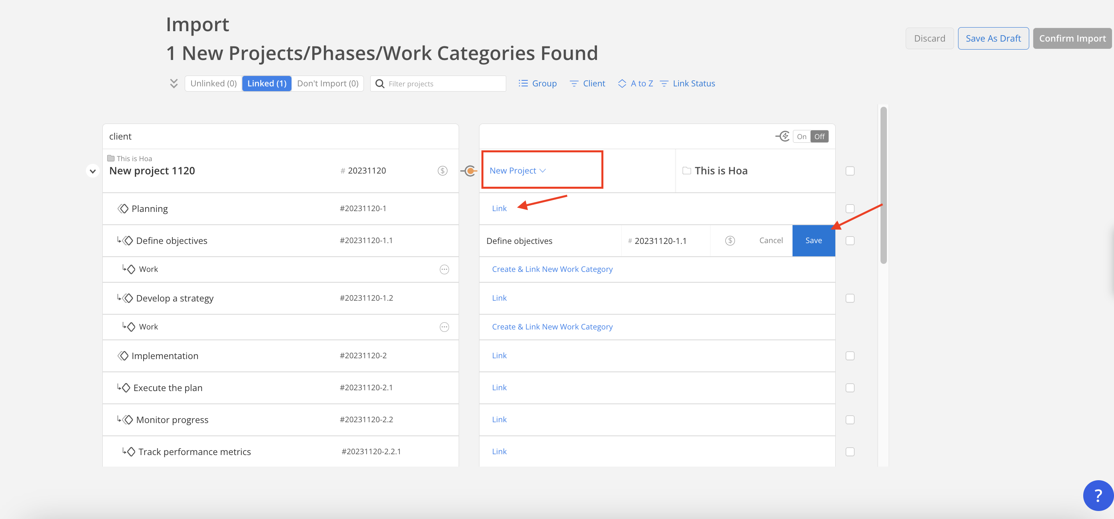1114x519 pixels.
Task: Open the ellipsis menu on first Work row
Action: [x=444, y=269]
